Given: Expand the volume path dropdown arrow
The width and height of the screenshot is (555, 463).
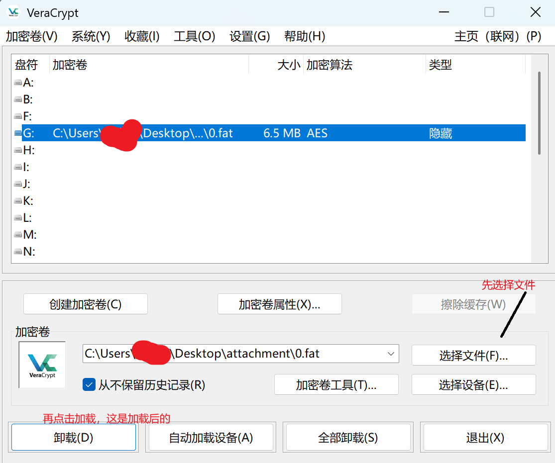Looking at the screenshot, I should (391, 354).
